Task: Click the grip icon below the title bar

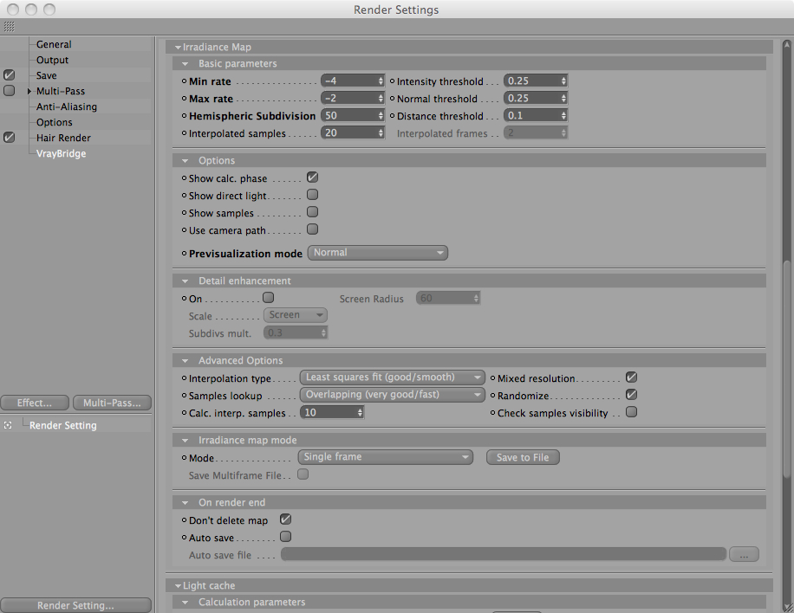Action: (10, 27)
